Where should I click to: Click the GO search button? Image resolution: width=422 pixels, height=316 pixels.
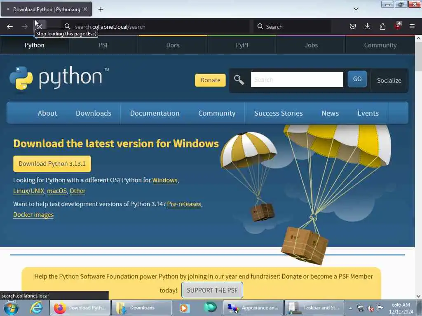(357, 79)
